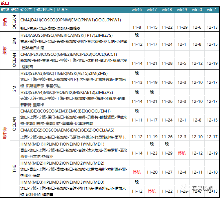220x198 pixels.
Task: Click the 船公司（航线代码）及港序 header text
Action: 44,10
